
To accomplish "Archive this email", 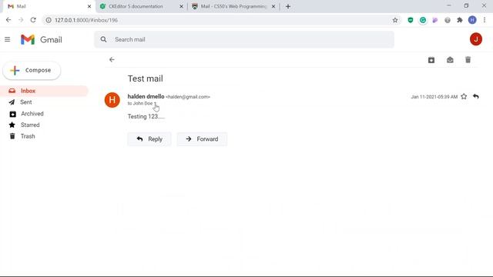I will click(x=431, y=60).
